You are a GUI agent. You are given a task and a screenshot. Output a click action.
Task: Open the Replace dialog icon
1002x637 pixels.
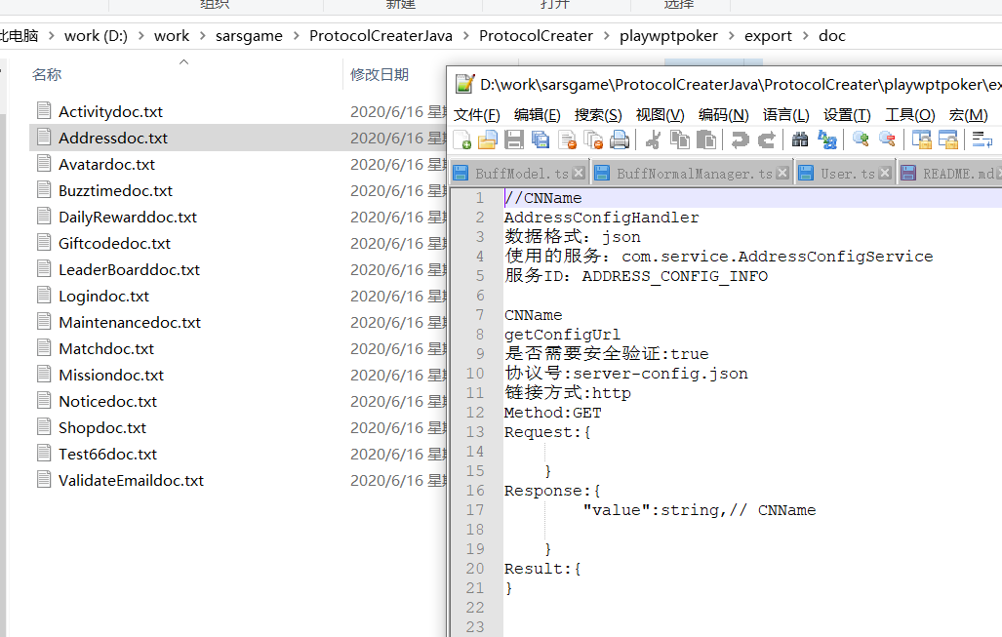827,139
